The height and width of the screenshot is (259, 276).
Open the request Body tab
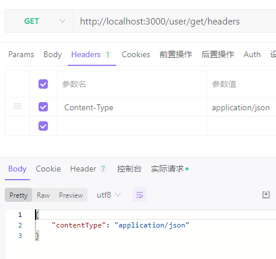click(53, 54)
